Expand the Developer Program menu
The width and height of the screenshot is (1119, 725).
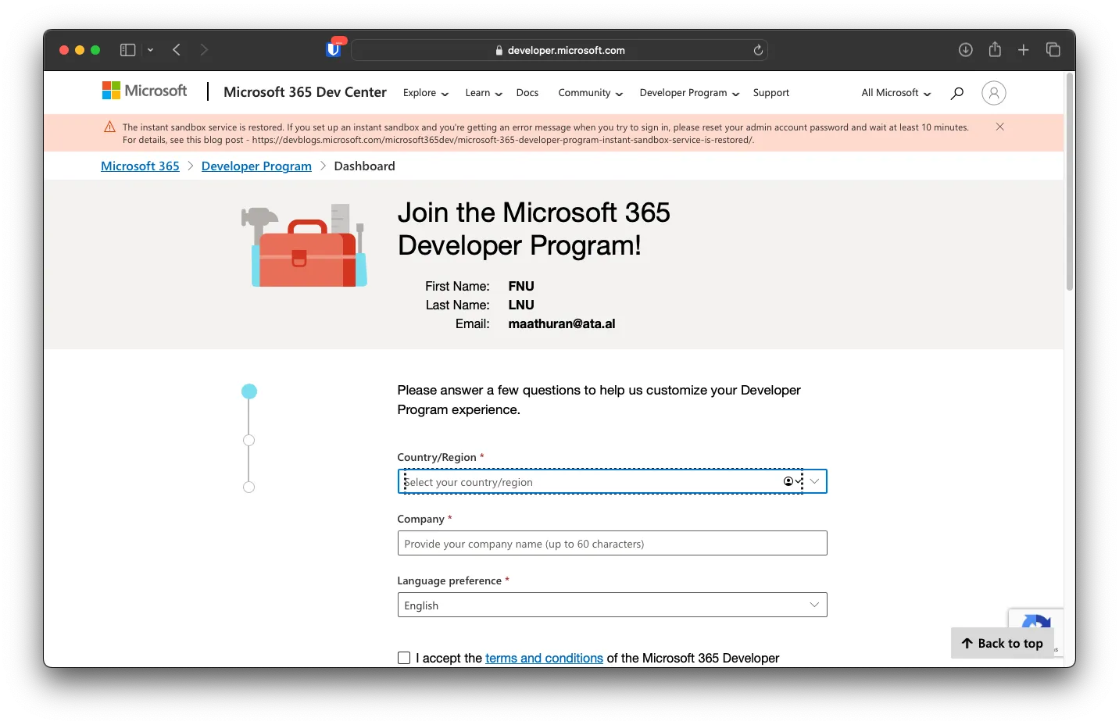pyautogui.click(x=689, y=93)
